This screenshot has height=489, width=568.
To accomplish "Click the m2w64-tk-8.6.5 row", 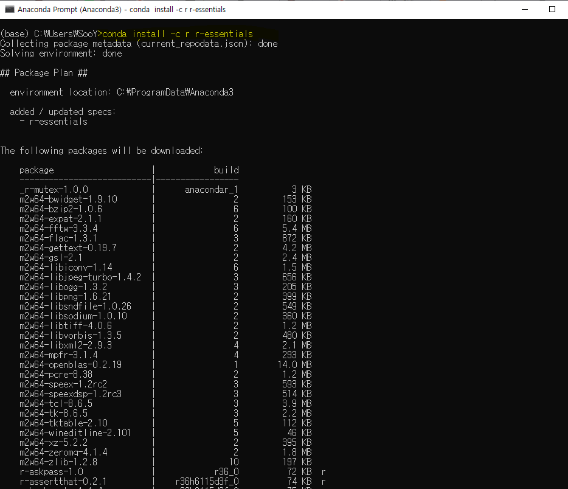I will 165,414.
